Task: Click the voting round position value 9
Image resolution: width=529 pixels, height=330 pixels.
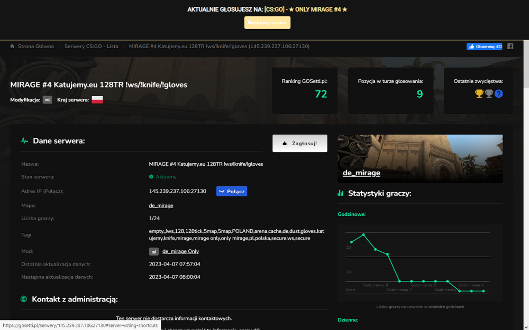Action: (419, 94)
